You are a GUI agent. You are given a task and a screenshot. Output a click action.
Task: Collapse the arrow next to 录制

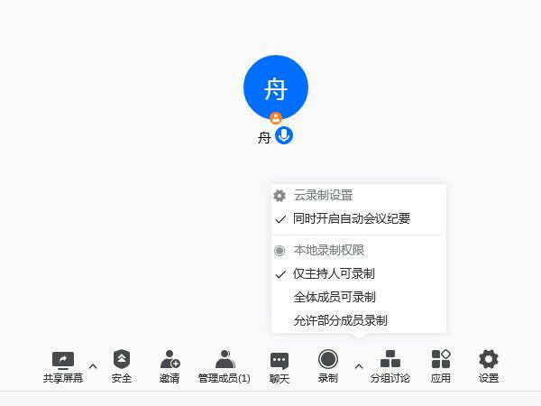click(x=359, y=366)
